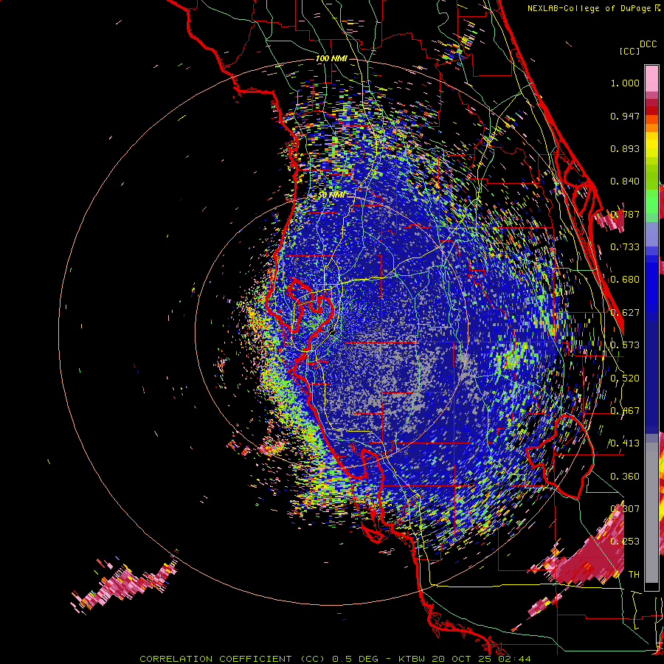Select the 0.520 value on the color scale
The width and height of the screenshot is (664, 664).
(x=625, y=378)
